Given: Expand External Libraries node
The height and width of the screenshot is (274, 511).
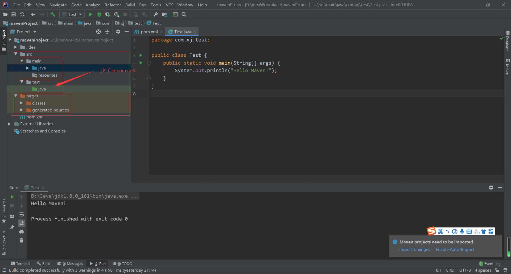Looking at the screenshot, I should pyautogui.click(x=10, y=124).
